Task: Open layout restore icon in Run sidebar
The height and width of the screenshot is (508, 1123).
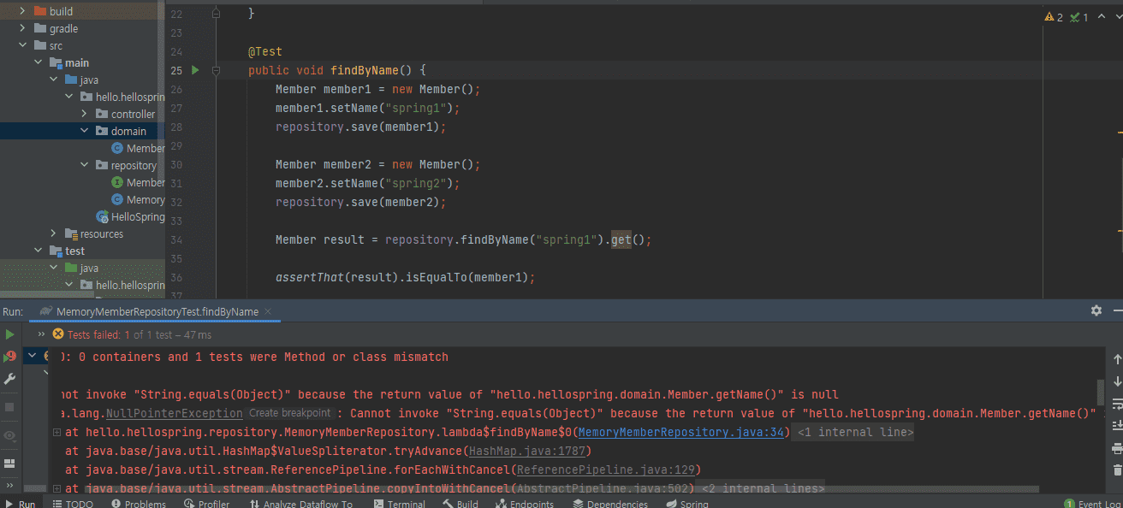Action: [9, 464]
